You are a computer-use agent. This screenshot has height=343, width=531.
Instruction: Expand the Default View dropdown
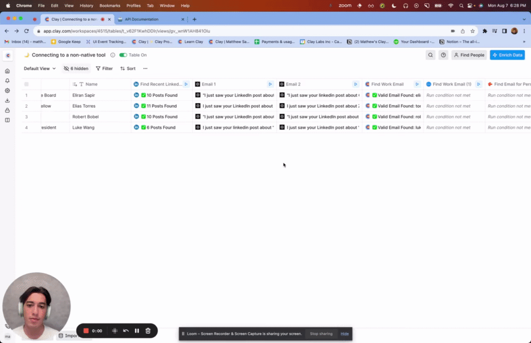click(x=40, y=68)
